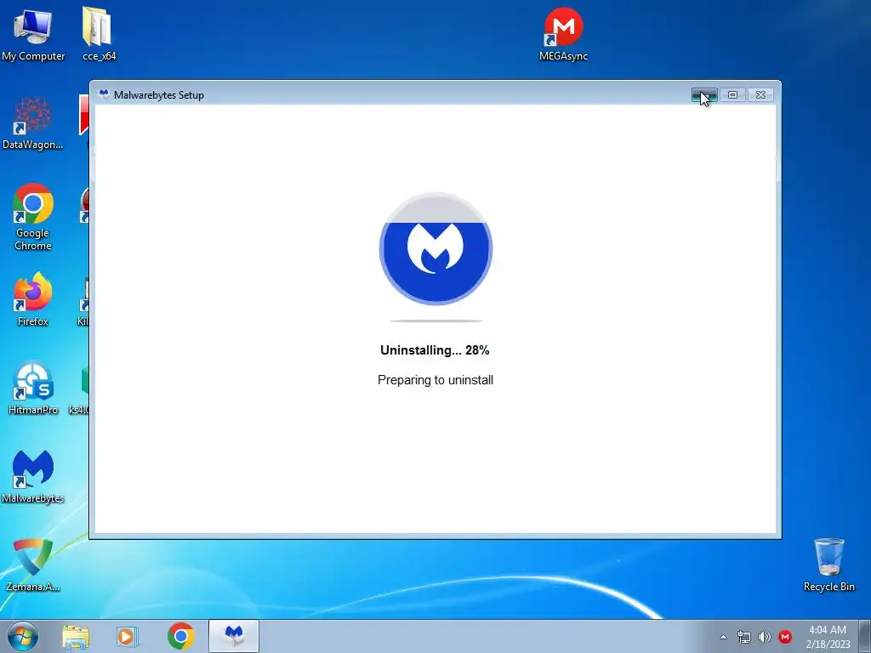Click the 'Malwarebytes Setup' window title
This screenshot has width=871, height=653.
coord(159,95)
